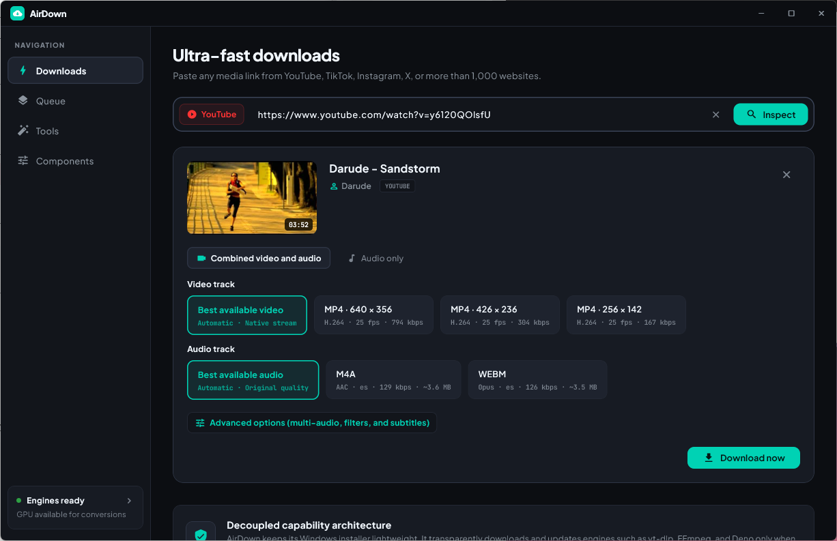Click the shield icon beside Decoupled capability architecture
Viewport: 837px width, 541px height.
(201, 535)
